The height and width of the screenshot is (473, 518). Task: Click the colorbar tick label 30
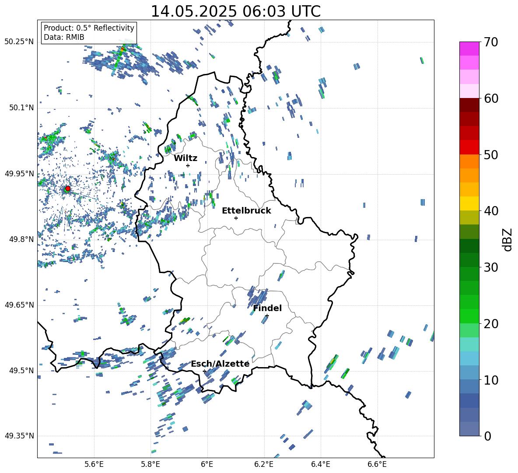coord(491,267)
